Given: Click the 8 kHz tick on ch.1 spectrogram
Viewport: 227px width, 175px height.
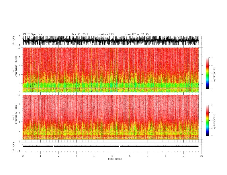Looking at the screenshot, I should pyautogui.click(x=20, y=57).
